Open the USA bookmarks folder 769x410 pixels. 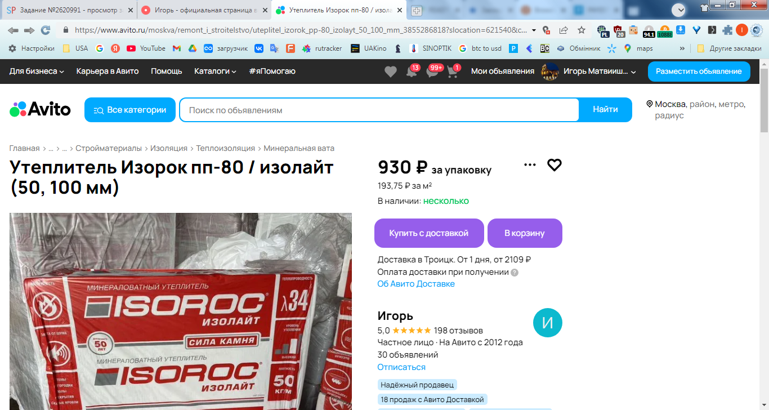coord(75,48)
